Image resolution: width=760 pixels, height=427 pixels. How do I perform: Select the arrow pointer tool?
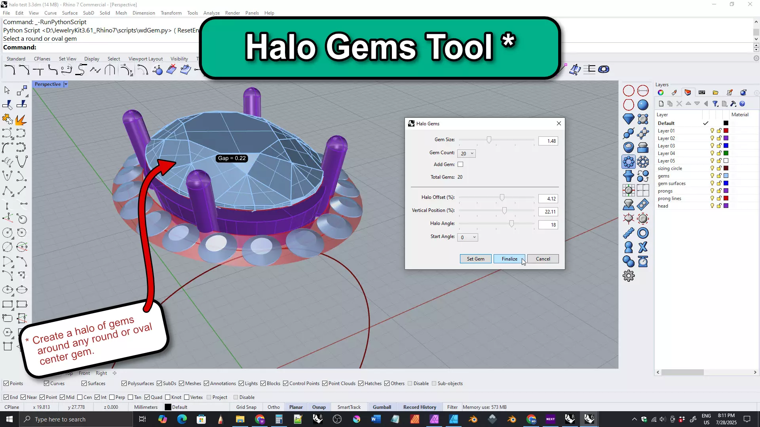click(7, 90)
